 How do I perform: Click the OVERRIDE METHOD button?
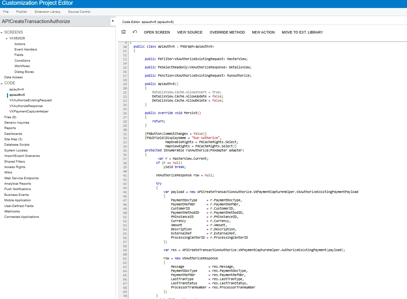pos(227,32)
